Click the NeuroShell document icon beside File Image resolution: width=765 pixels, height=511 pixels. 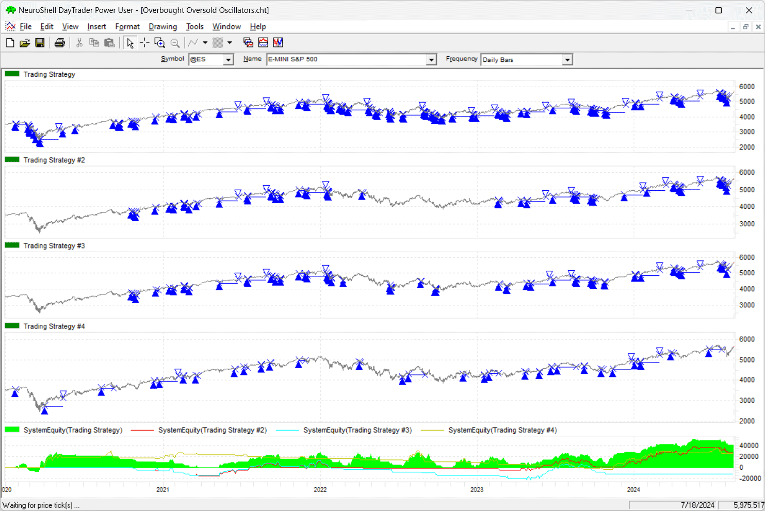(x=10, y=26)
